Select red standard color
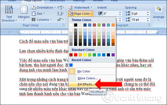 (x=76, y=55)
